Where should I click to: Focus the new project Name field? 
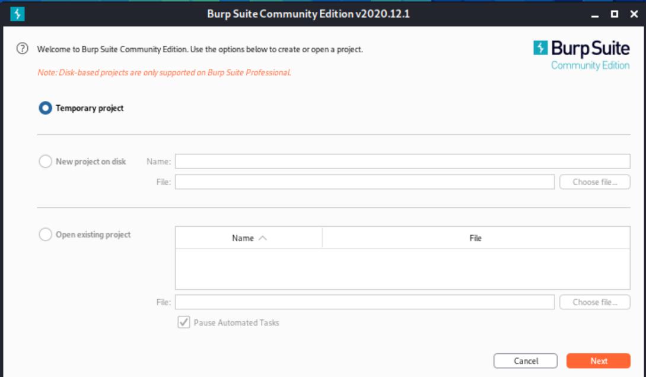coord(402,161)
